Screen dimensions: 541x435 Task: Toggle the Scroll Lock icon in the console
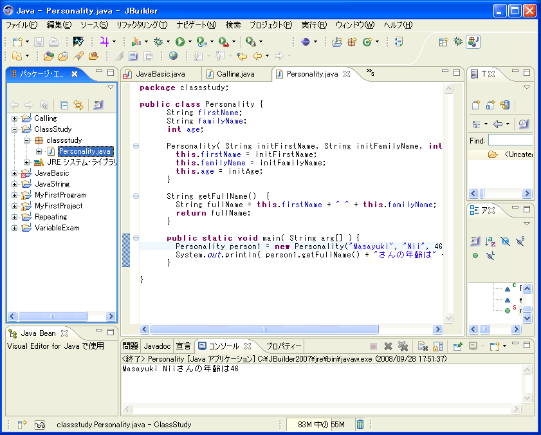coord(437,346)
